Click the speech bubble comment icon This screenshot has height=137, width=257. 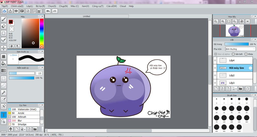point(16,11)
